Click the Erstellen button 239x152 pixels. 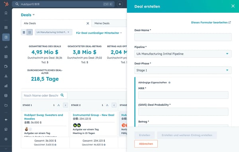[145, 135]
